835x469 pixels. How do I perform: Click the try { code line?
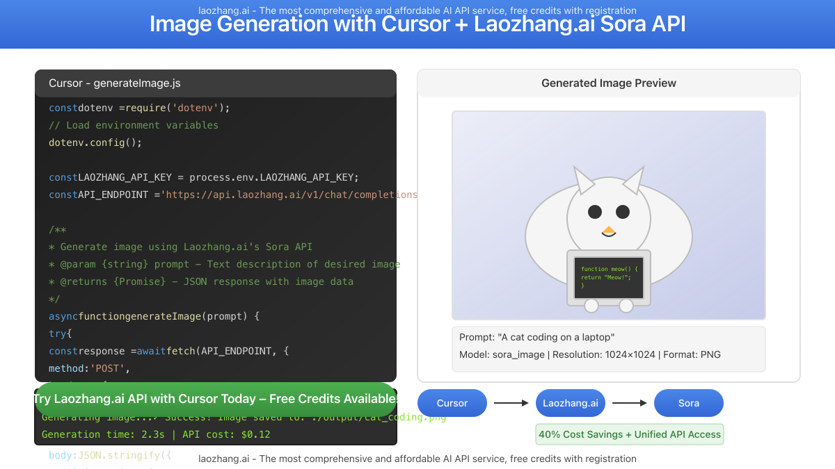coord(61,334)
